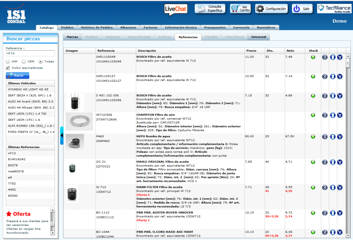Viewport: 353px width, 240px height.
Task: Open Ver Carrito shopping cart
Action: [x=240, y=9]
